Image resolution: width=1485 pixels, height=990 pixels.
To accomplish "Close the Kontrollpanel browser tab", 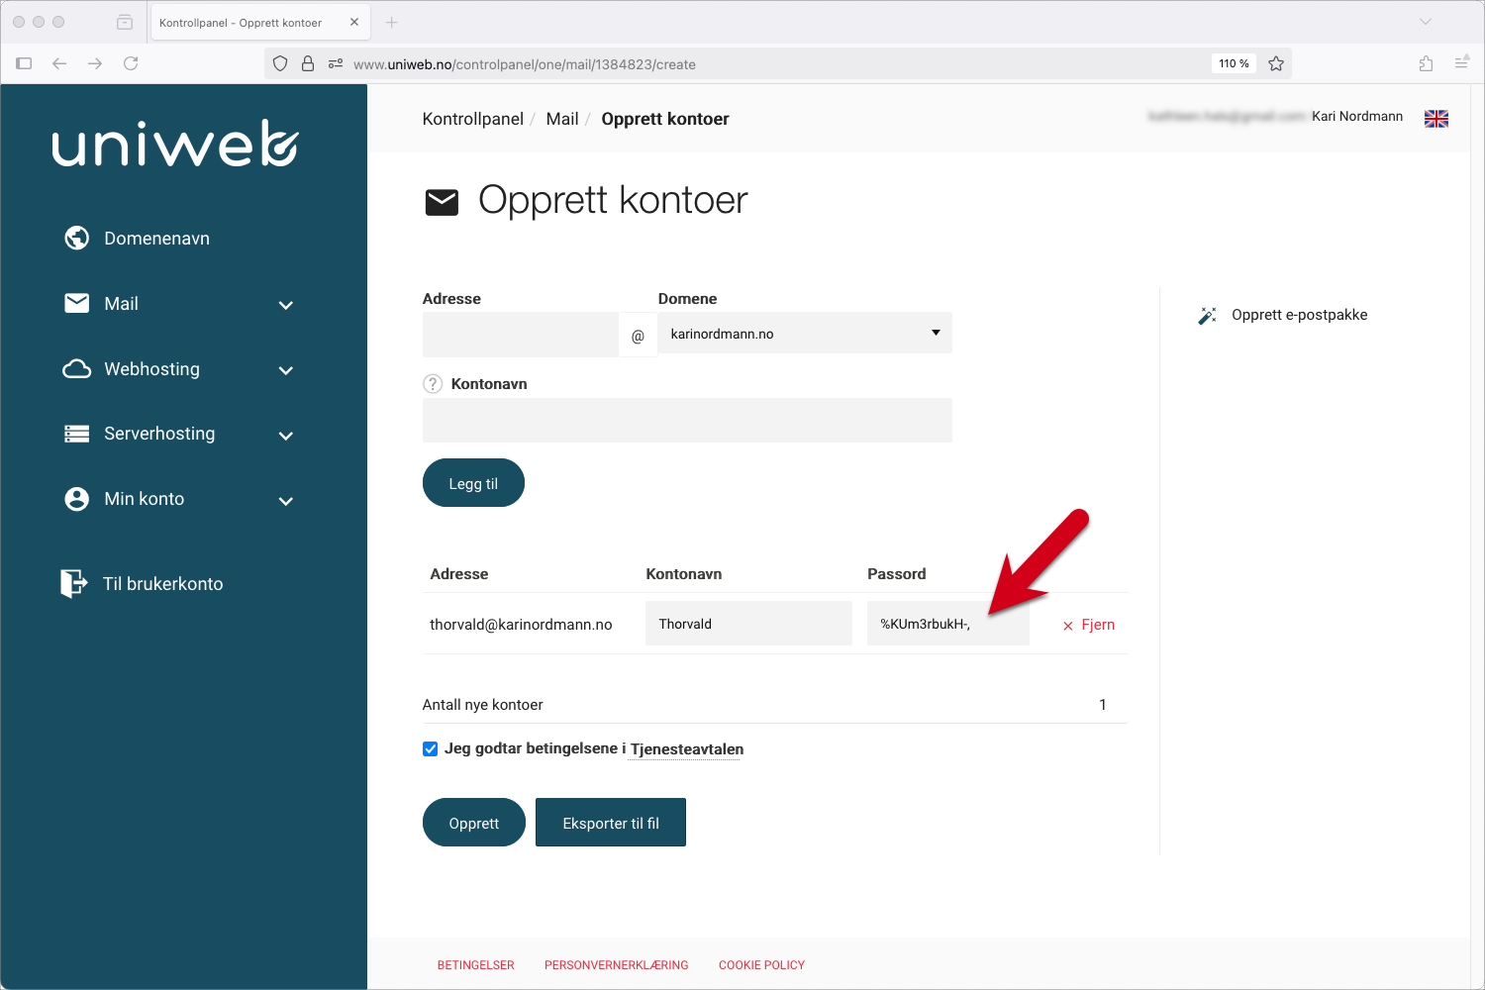I will (354, 22).
